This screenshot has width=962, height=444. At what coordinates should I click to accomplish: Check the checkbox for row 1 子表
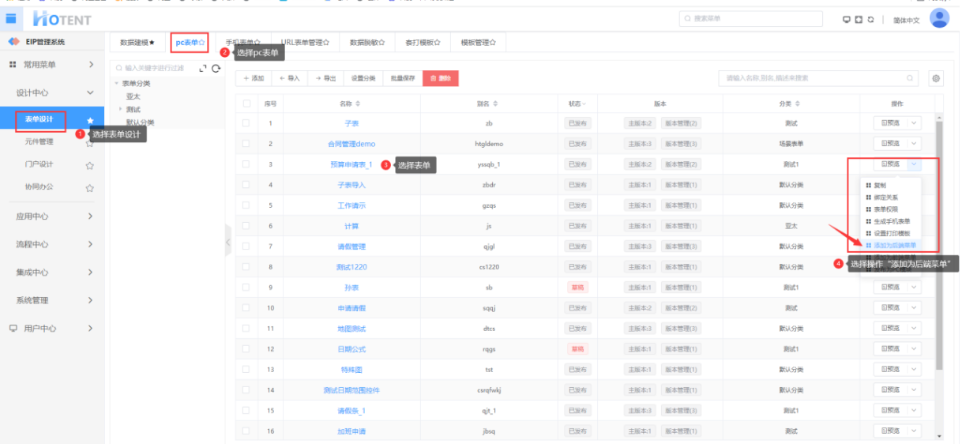coord(247,123)
